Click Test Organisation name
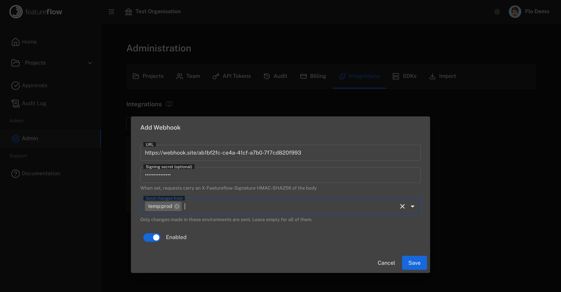The width and height of the screenshot is (561, 292). tap(158, 12)
